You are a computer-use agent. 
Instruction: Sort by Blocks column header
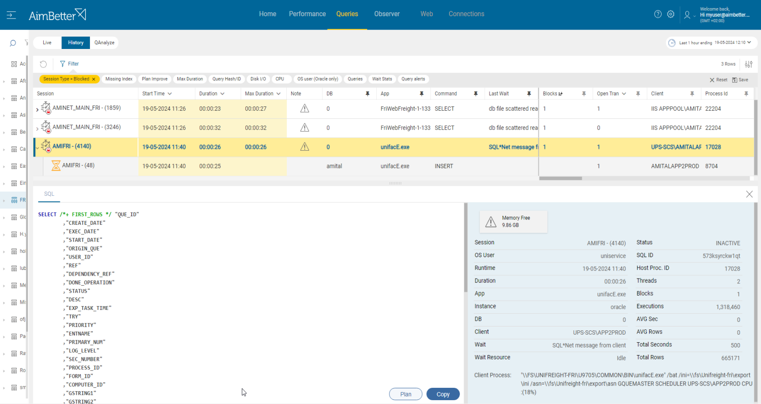point(553,94)
